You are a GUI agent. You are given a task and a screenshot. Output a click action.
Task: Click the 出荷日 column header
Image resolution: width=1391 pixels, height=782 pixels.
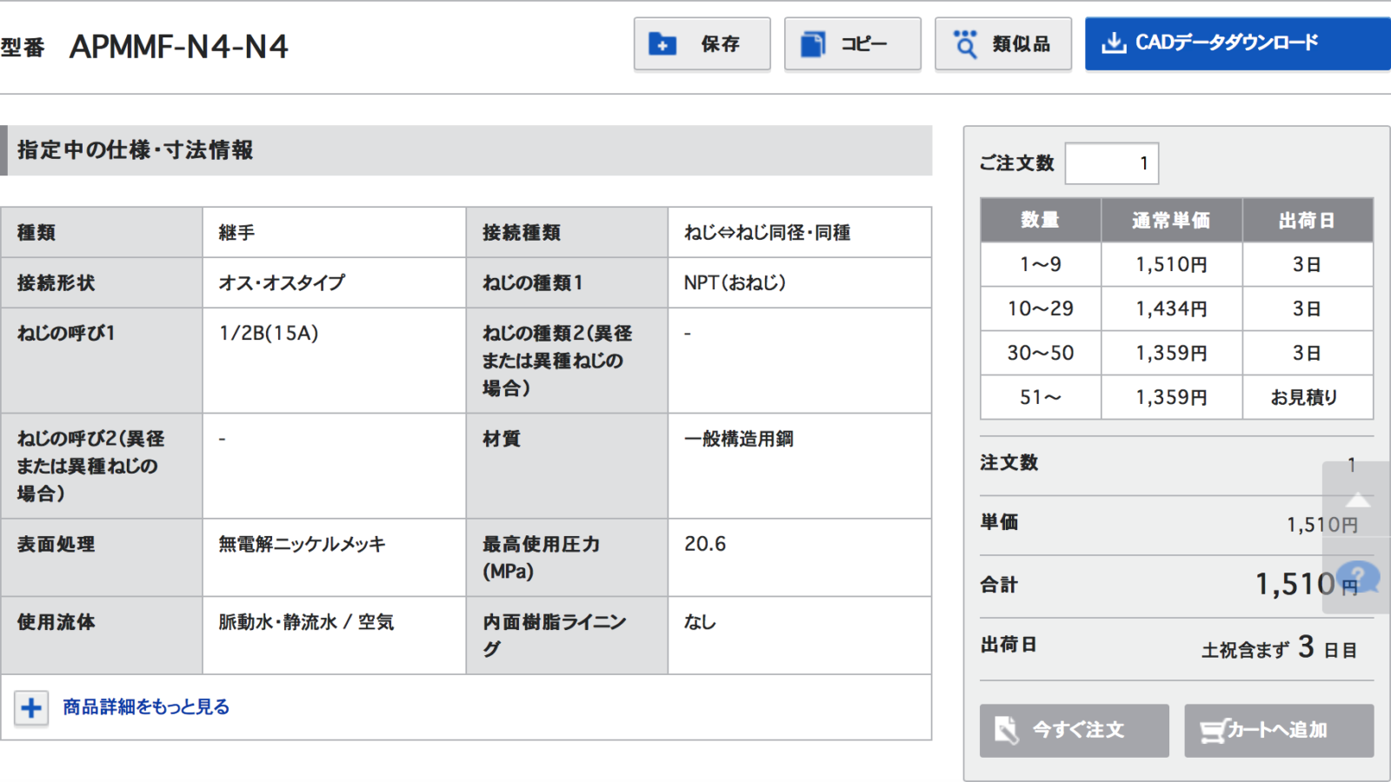(1307, 221)
